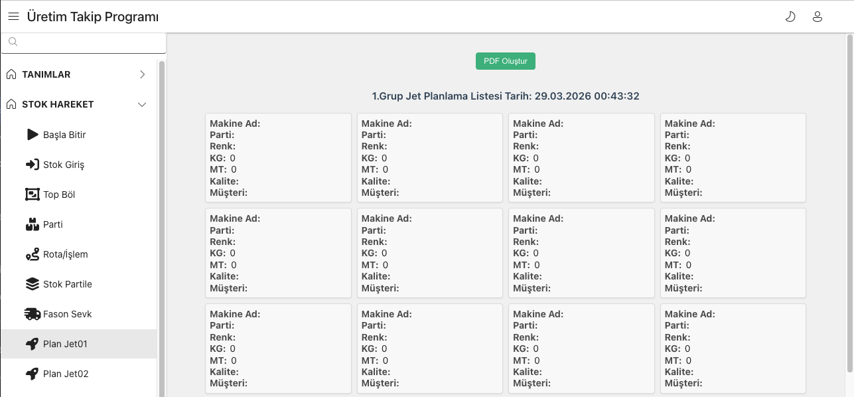Open the user profile icon
This screenshot has height=397, width=854.
click(818, 17)
